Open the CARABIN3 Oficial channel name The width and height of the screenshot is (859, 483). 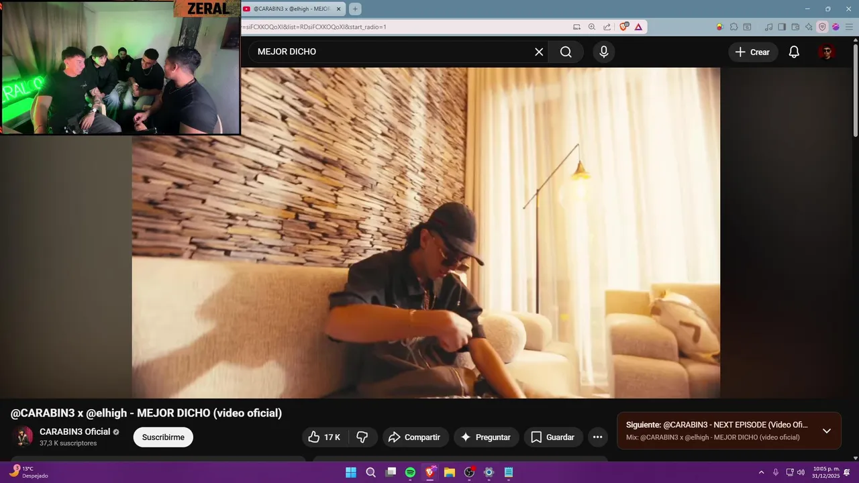pyautogui.click(x=74, y=431)
